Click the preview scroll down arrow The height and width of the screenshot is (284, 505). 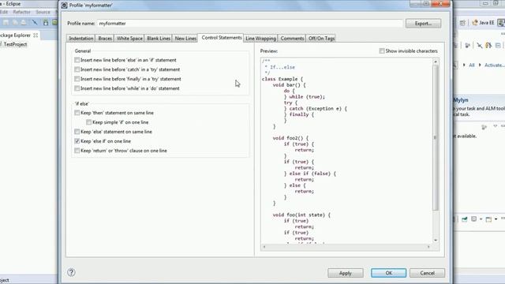(x=436, y=240)
